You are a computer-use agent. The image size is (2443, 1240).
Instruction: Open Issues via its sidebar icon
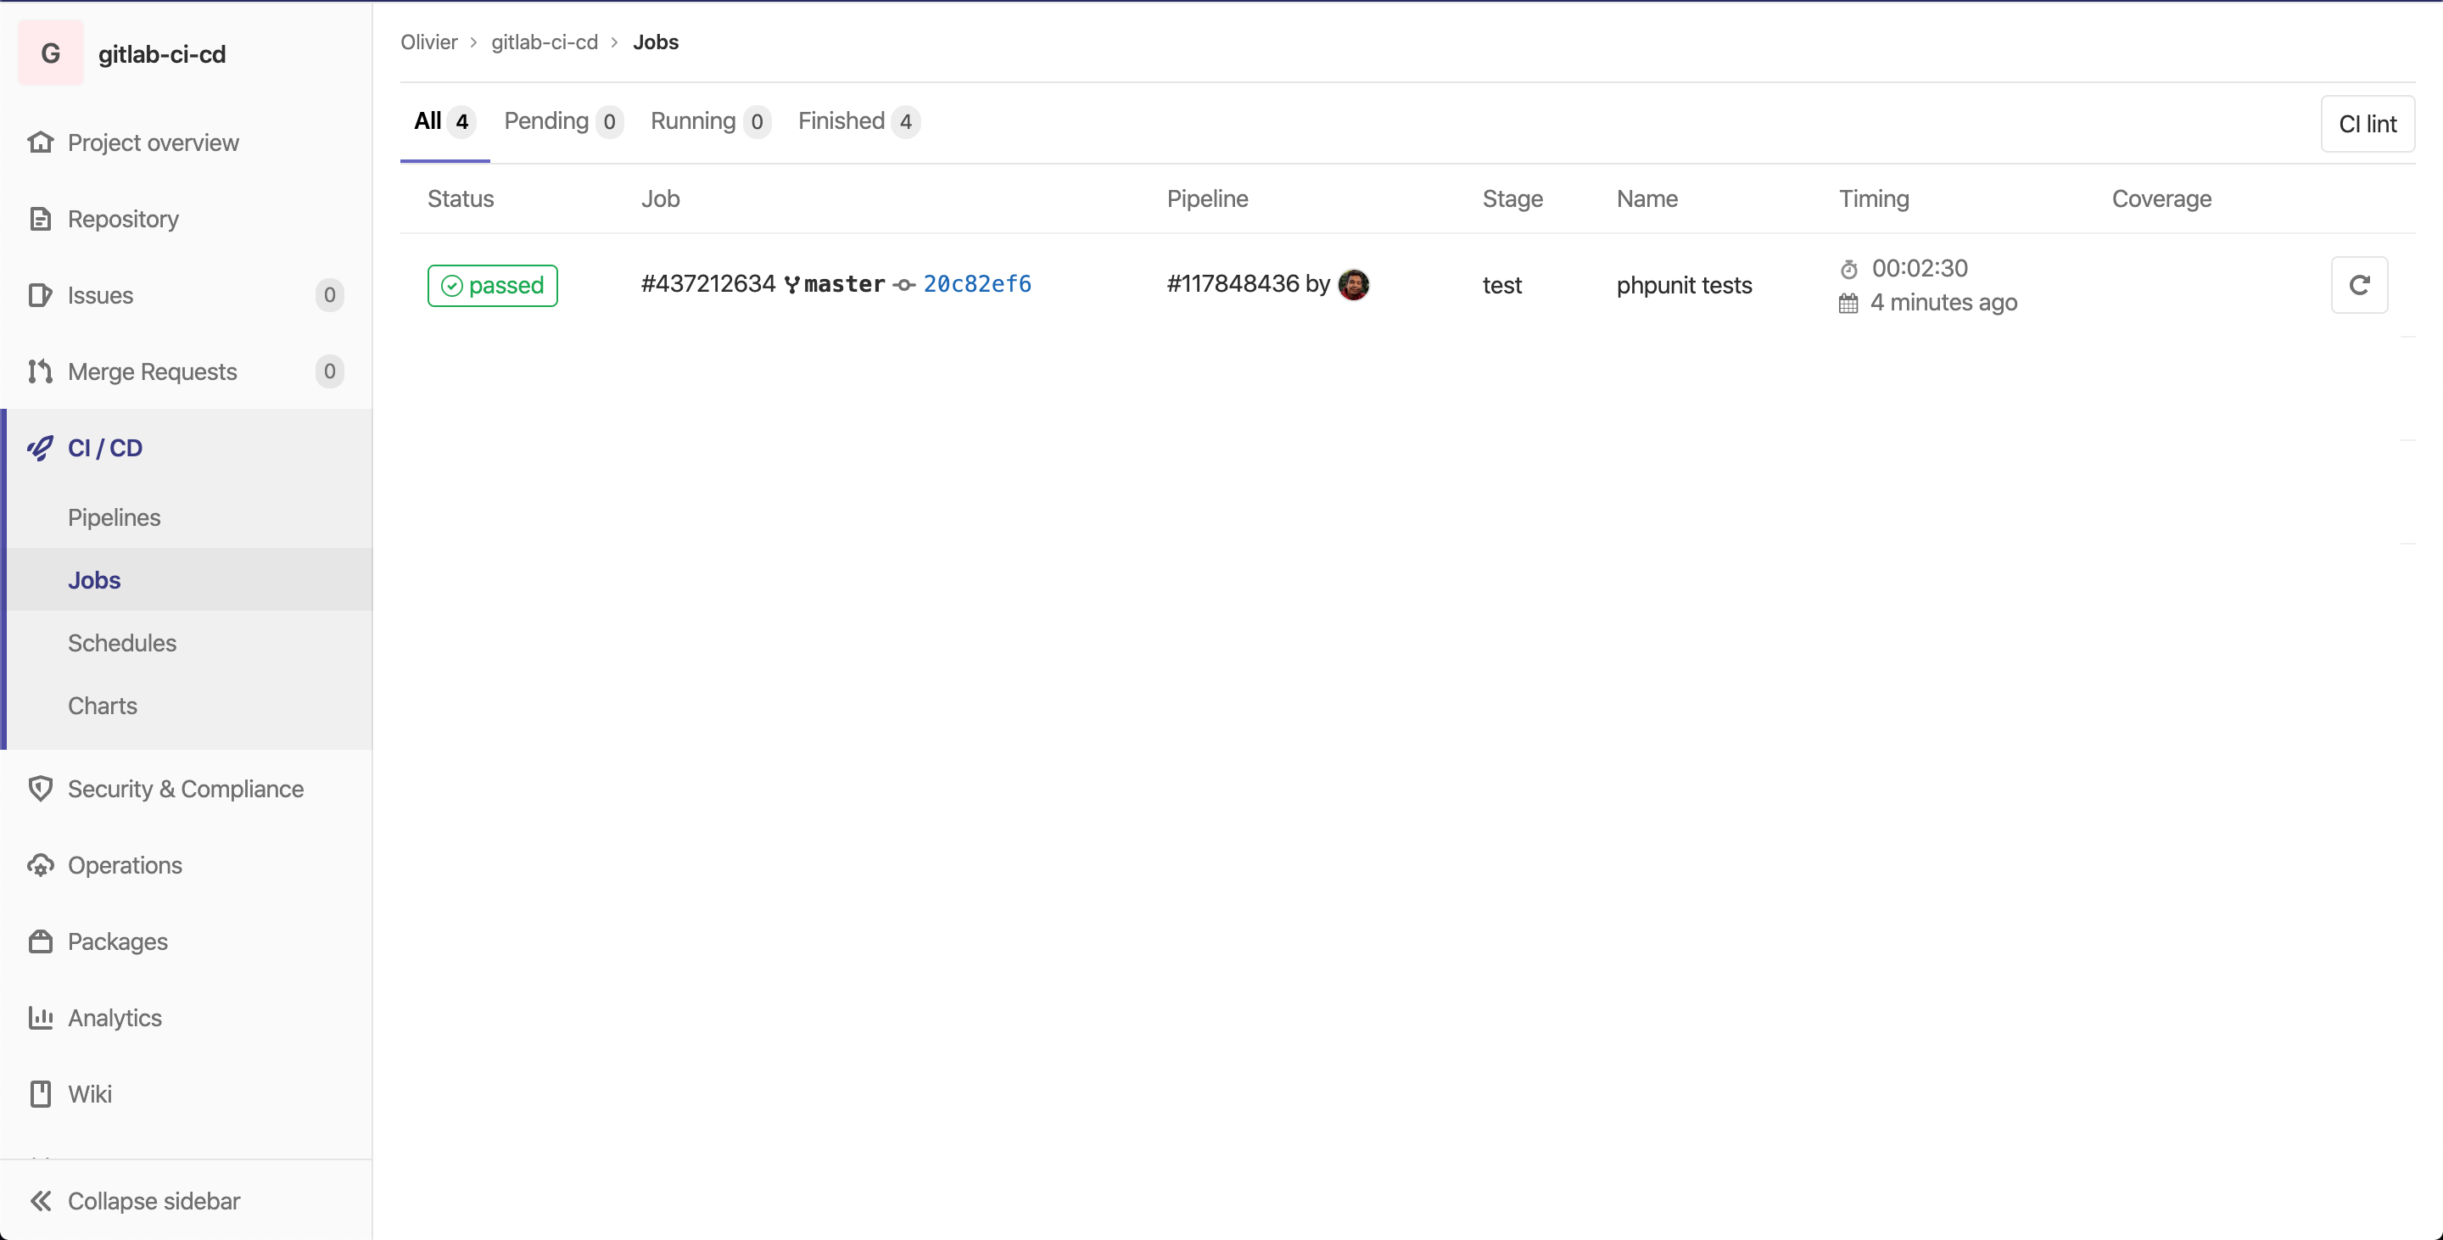40,295
